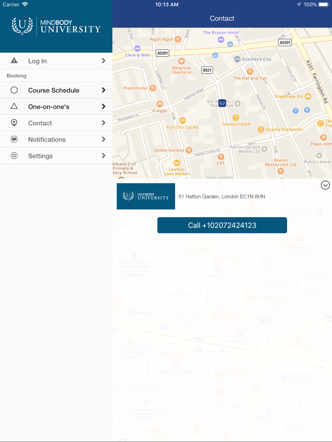Tap the Course Schedule circle icon

[14, 90]
